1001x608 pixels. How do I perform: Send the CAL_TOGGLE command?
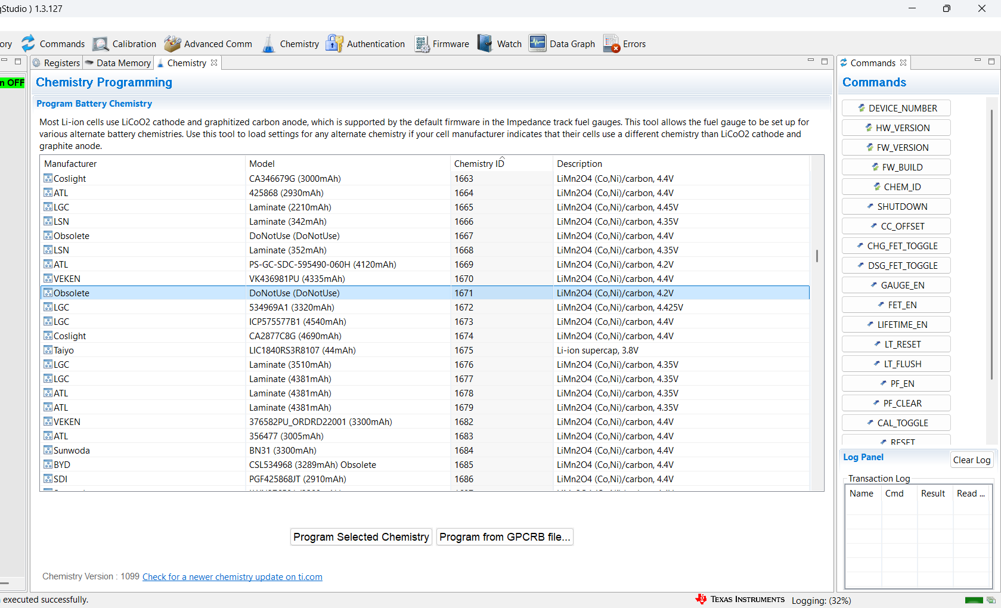coord(897,423)
